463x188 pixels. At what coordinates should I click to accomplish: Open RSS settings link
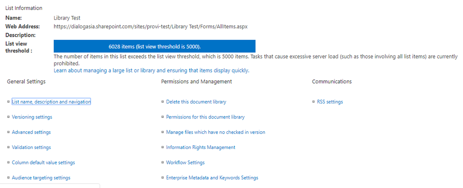[330, 102]
